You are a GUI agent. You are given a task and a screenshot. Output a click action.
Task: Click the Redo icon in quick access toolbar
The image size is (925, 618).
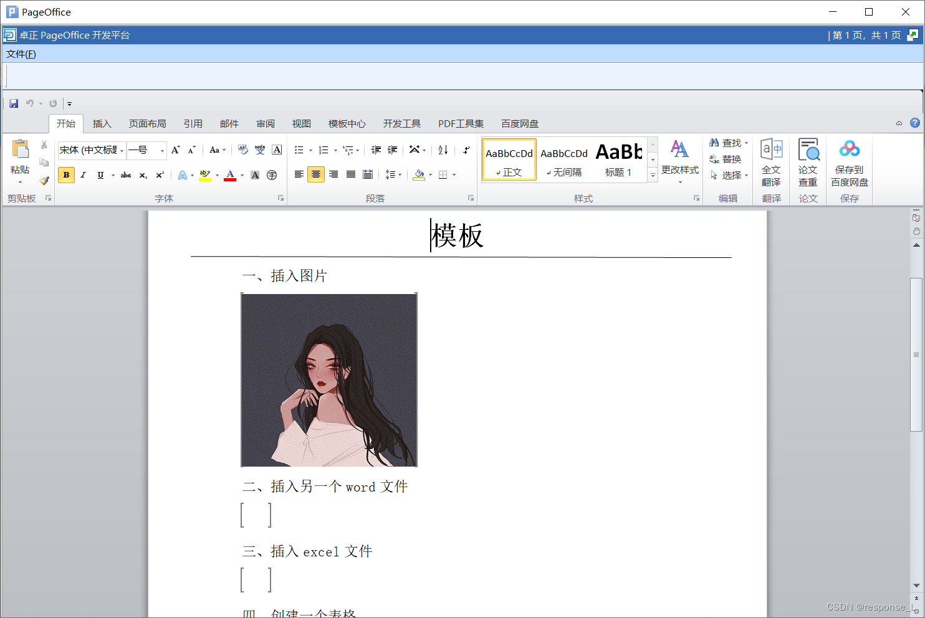coord(53,103)
